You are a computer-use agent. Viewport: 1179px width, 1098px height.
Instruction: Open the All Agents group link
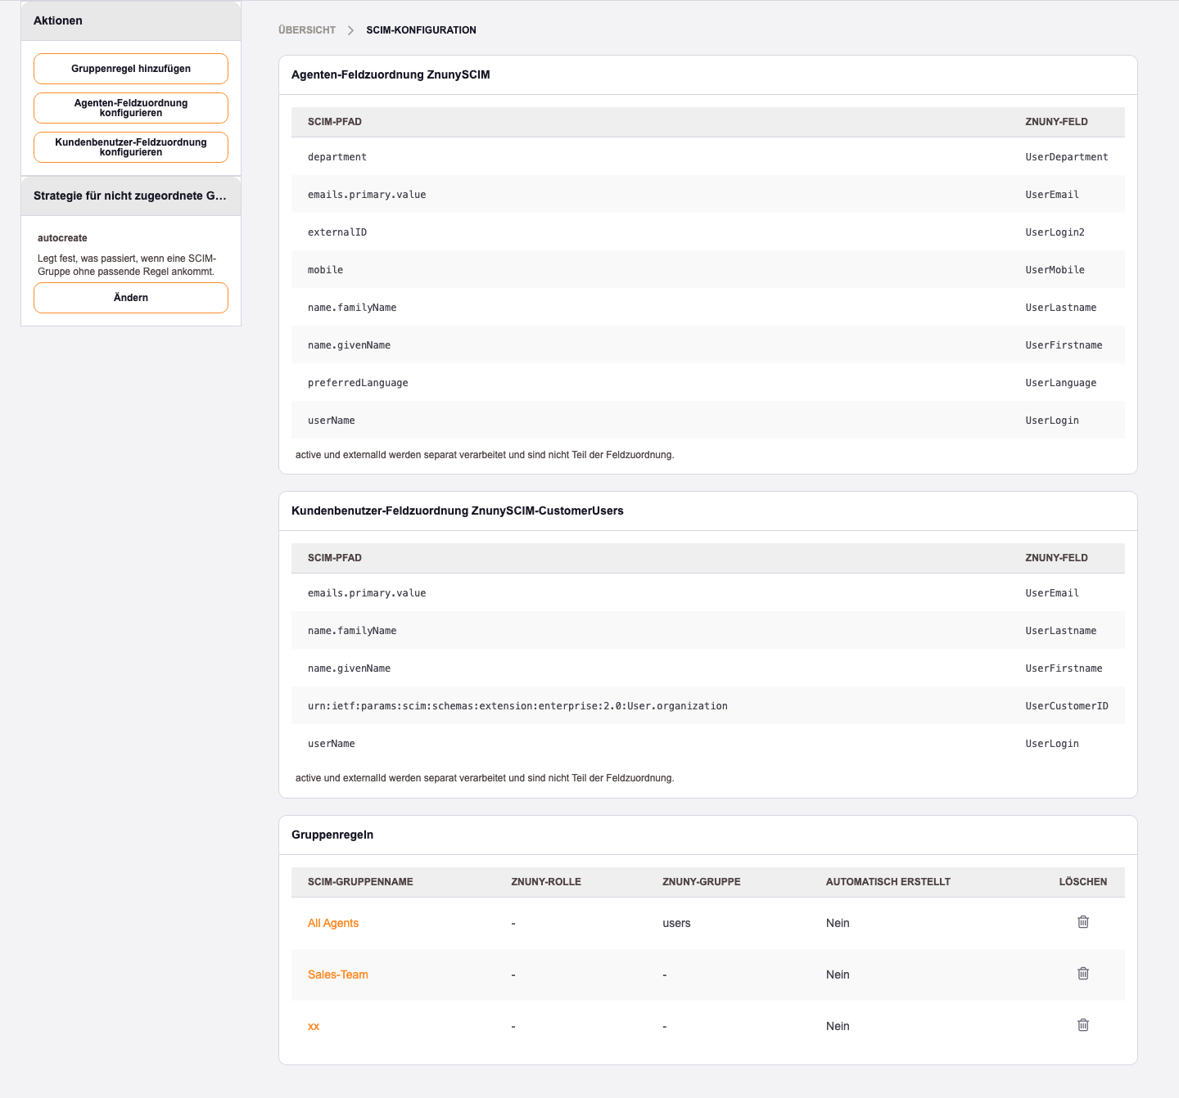tap(333, 923)
